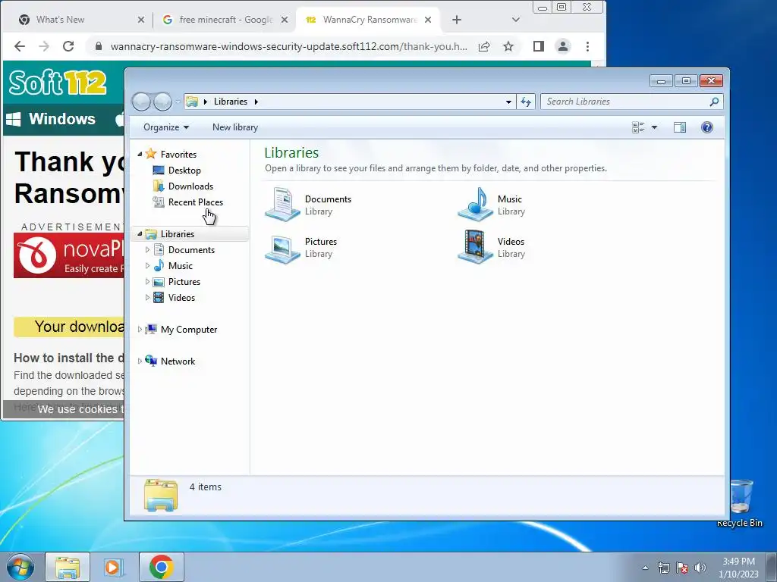Click the Soft112 logo
Viewport: 777px width, 582px height.
tap(58, 83)
